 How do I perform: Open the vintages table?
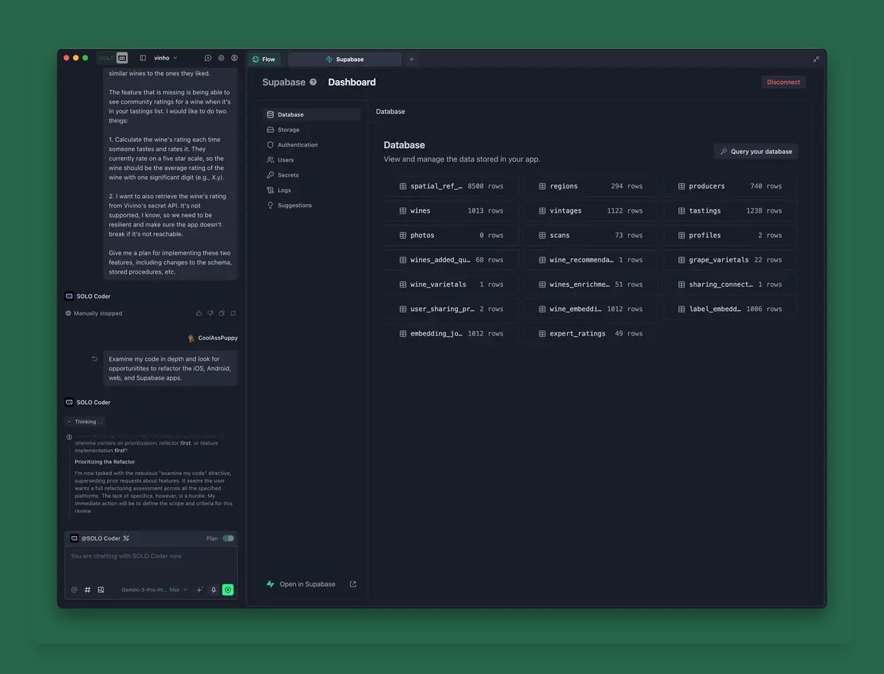point(591,211)
